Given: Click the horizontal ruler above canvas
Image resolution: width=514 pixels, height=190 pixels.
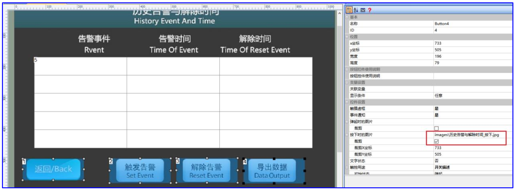Looking at the screenshot, I should (x=174, y=7).
